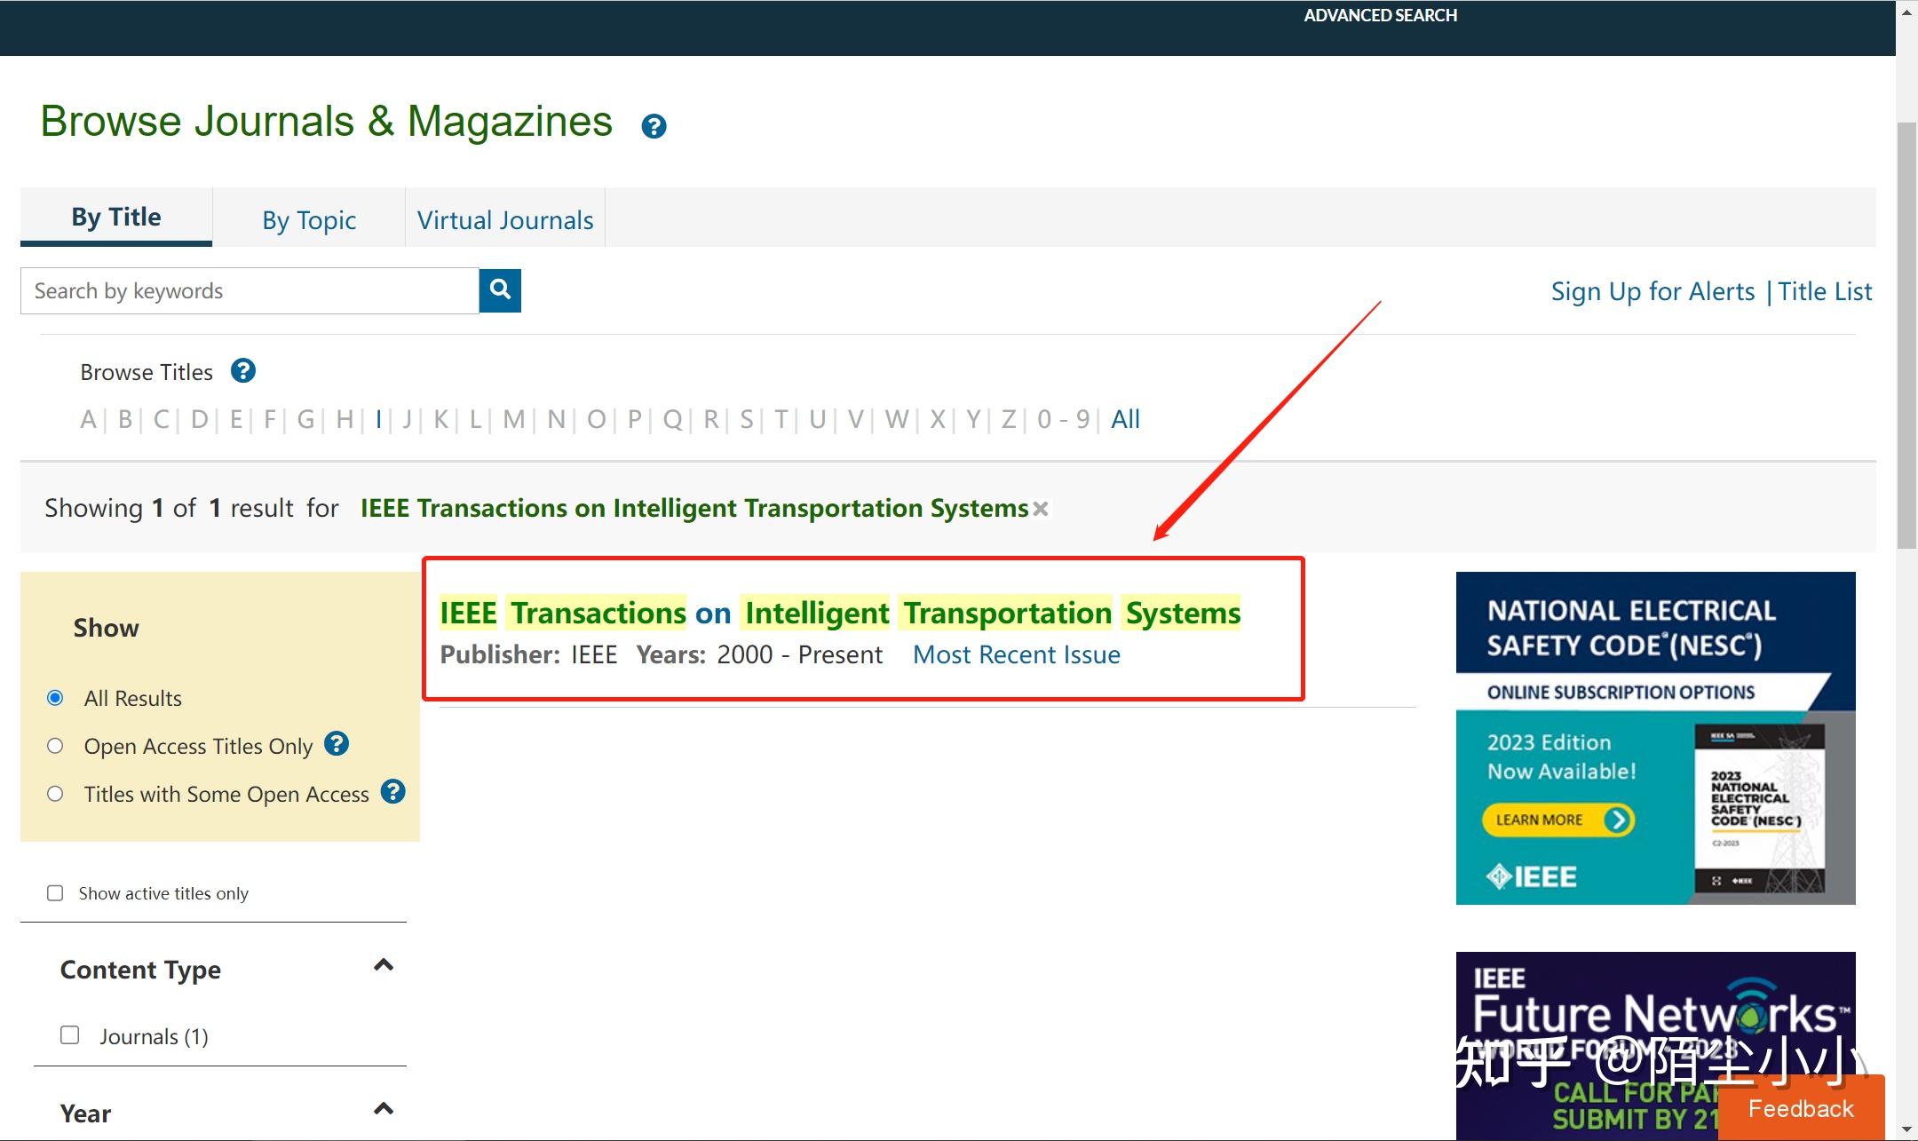Click Sign Up for Alerts link

[x=1652, y=291]
